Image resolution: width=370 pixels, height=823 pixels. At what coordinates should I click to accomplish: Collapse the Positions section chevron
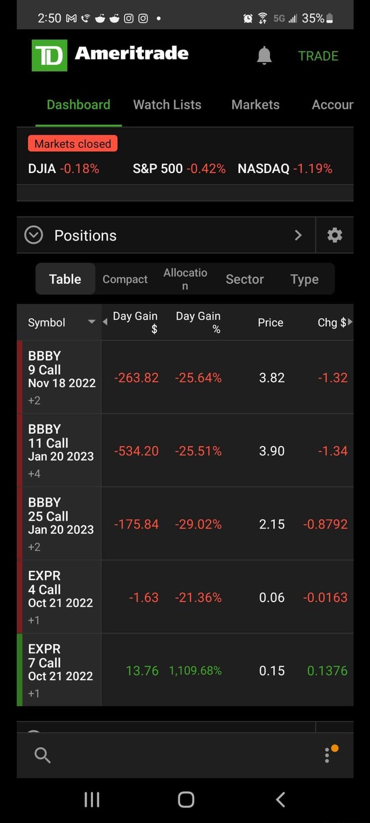[x=33, y=235]
